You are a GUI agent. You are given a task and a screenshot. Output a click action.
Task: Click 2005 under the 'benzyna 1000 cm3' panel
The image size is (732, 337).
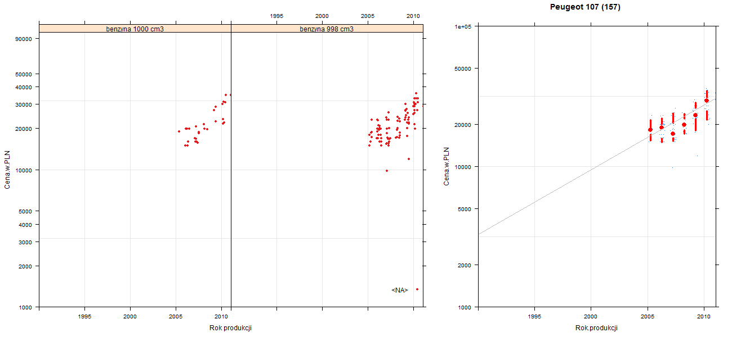[x=176, y=316]
